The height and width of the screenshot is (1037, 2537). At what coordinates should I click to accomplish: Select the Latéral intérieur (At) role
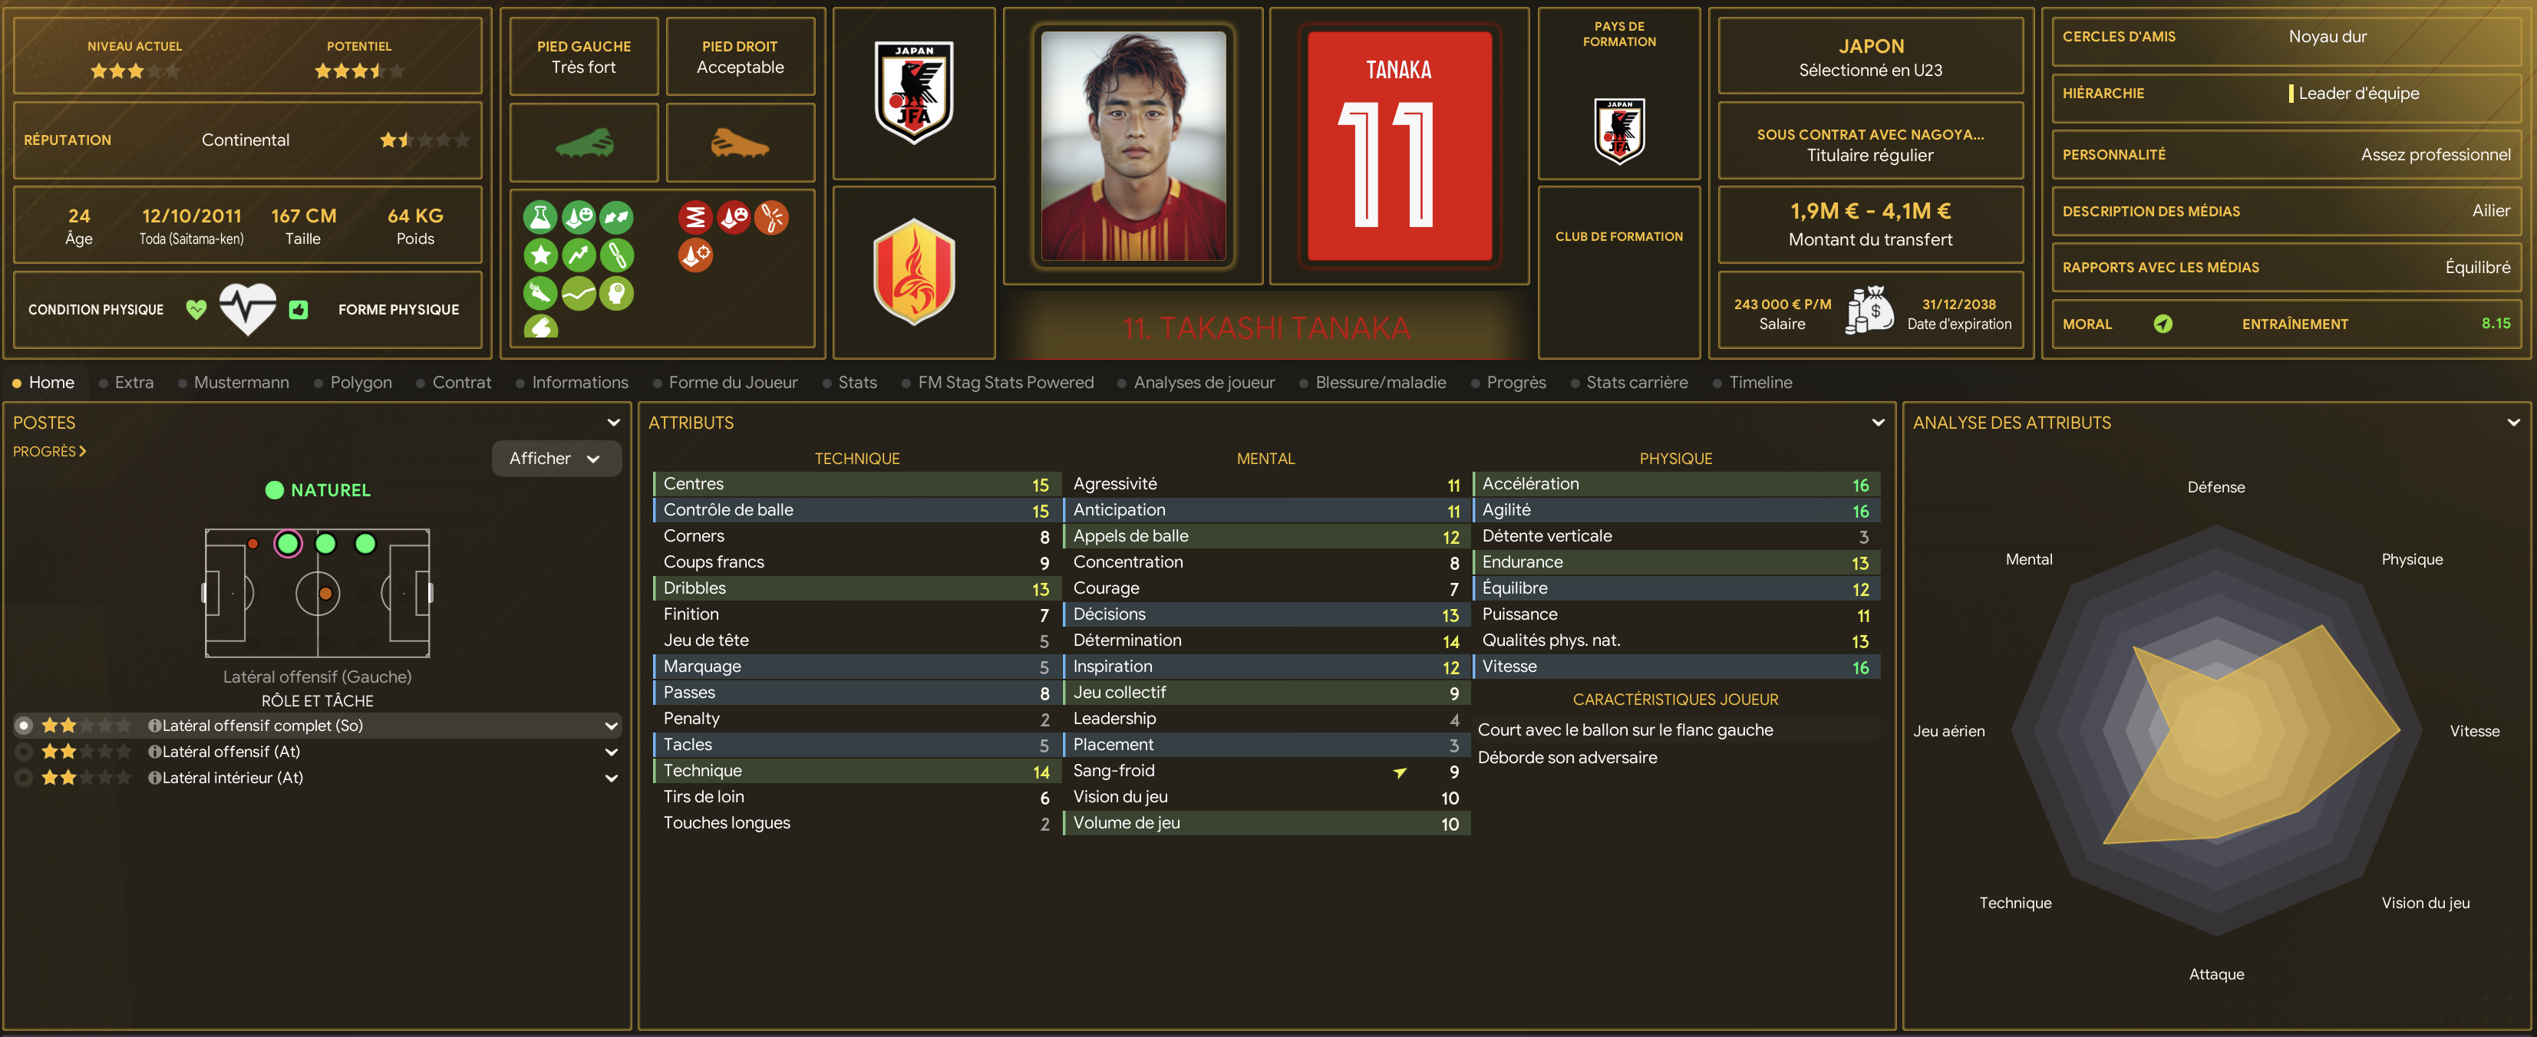(317, 778)
